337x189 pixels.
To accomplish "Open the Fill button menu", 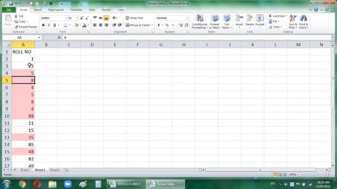I will pyautogui.click(x=274, y=22).
